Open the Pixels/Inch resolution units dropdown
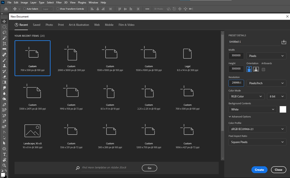This screenshot has width=290, height=178. (x=266, y=83)
